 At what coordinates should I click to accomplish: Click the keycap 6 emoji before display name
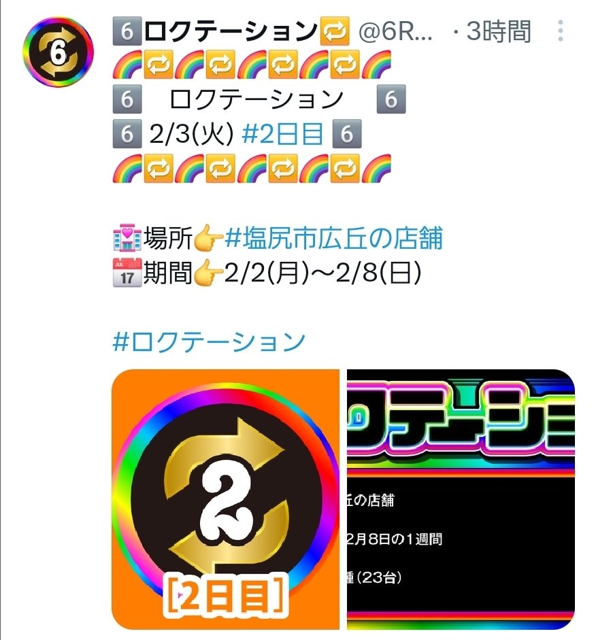tap(127, 31)
